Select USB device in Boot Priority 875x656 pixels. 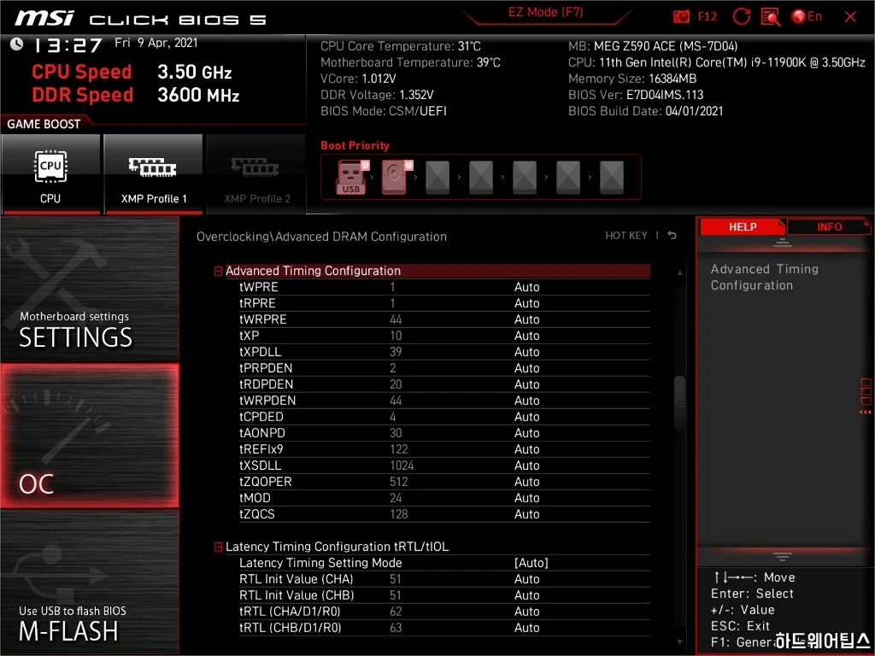(351, 177)
